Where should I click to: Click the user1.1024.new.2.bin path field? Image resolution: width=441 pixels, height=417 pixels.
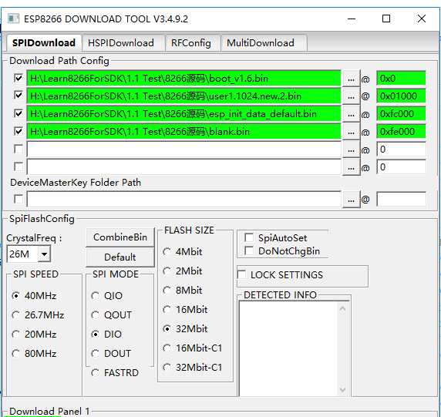183,96
